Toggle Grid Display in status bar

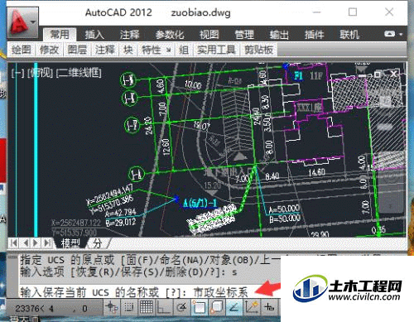pos(147,307)
